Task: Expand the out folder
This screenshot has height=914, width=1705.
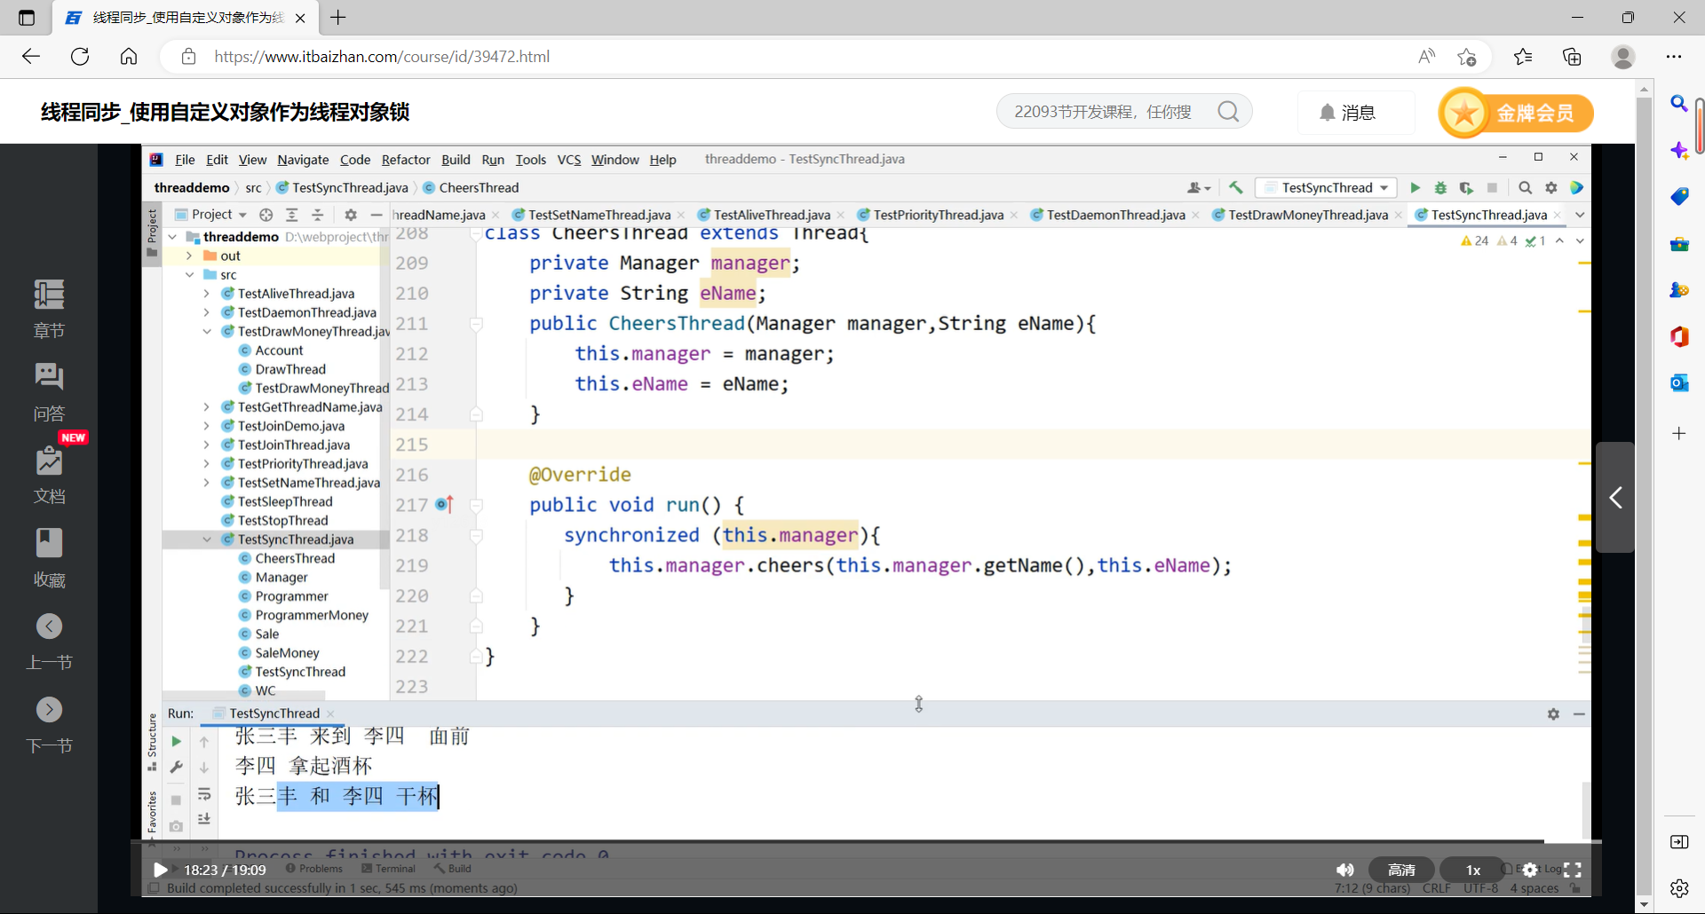Action: (189, 256)
